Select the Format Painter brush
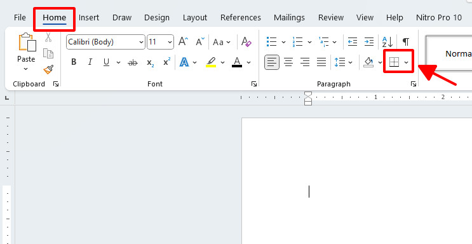This screenshot has height=244, width=472. 48,70
